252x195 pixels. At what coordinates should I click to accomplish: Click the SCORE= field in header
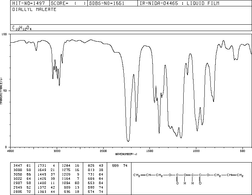(68, 3)
